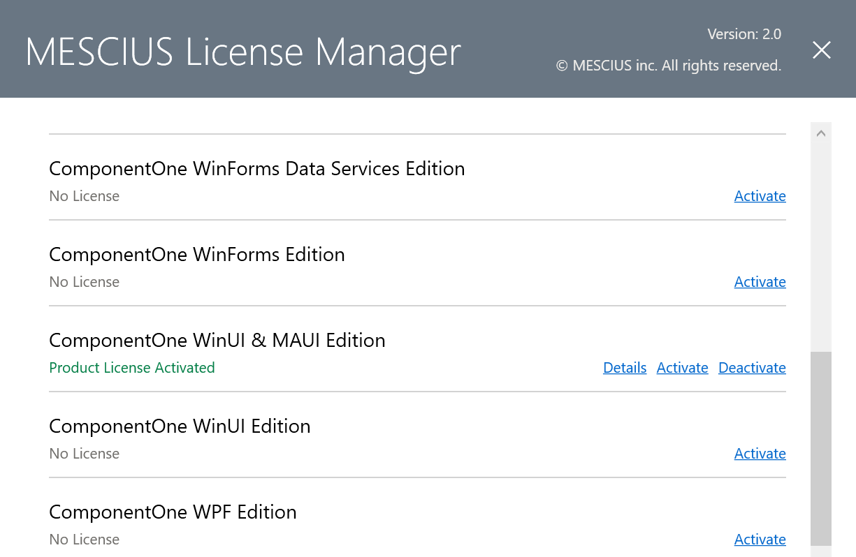Click No License under WinUI Edition
Screen dimensions: 856x557
[x=85, y=454]
